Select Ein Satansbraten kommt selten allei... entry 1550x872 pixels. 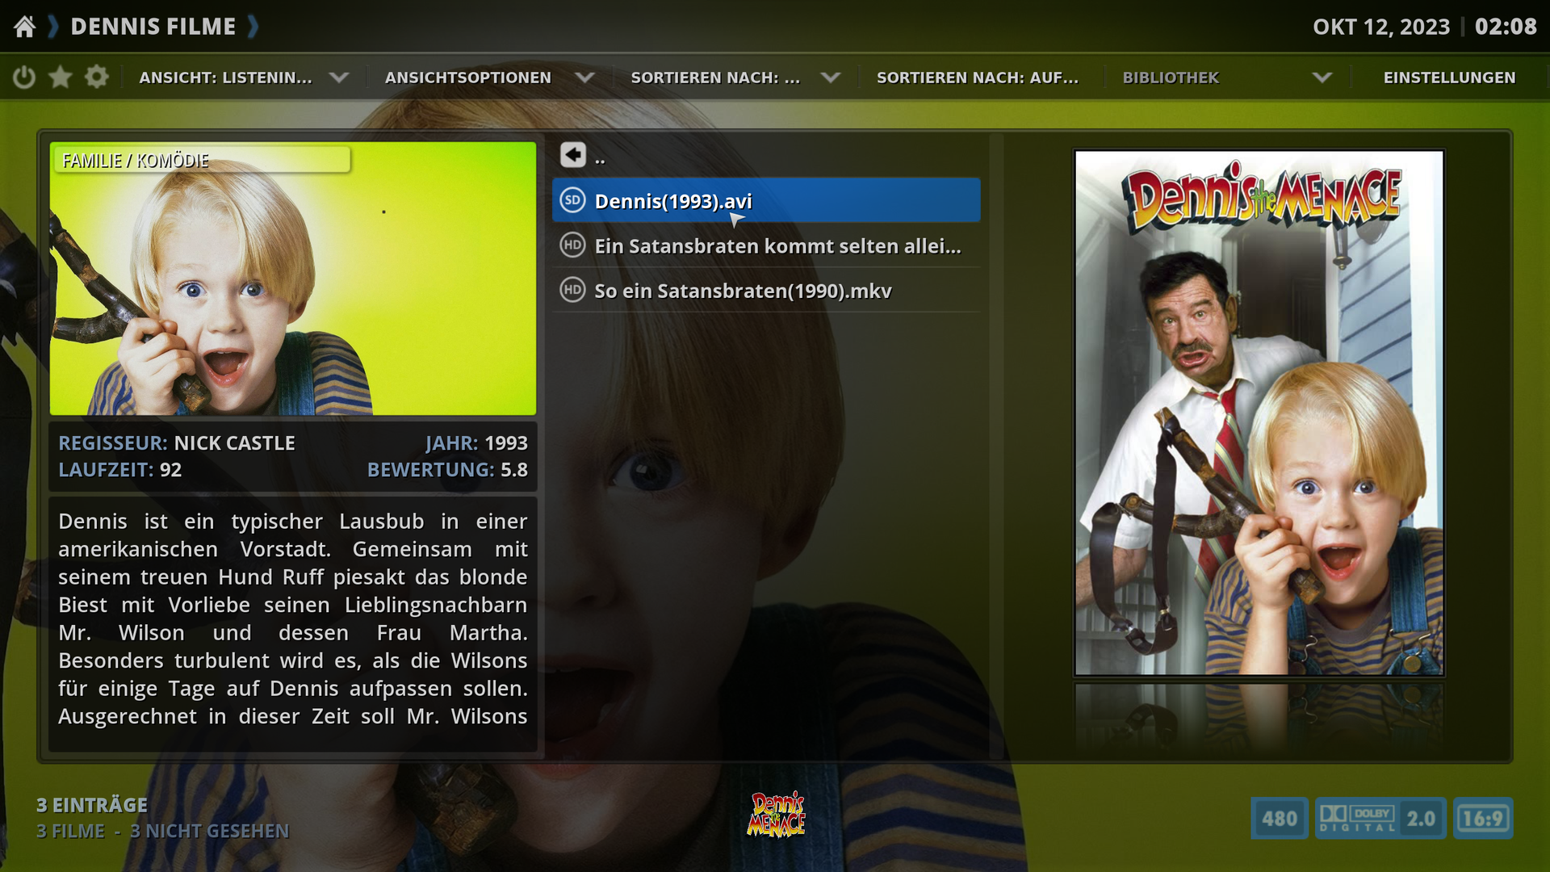tap(766, 245)
